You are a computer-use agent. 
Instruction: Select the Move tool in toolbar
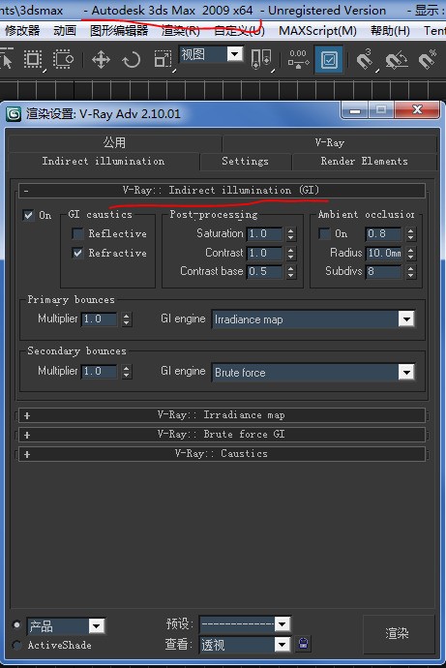[x=101, y=60]
